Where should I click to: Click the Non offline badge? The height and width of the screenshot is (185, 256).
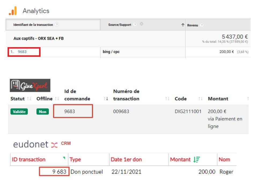click(43, 112)
